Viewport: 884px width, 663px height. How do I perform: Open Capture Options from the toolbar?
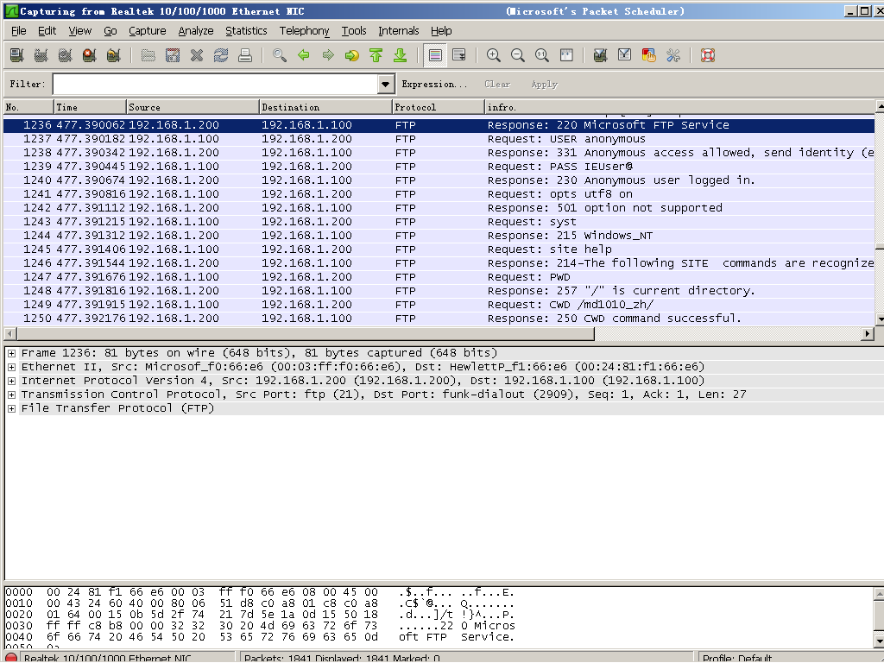pos(41,55)
